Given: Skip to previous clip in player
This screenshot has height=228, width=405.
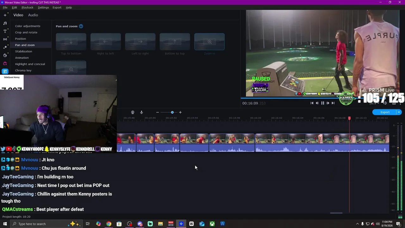Looking at the screenshot, I should [x=312, y=103].
